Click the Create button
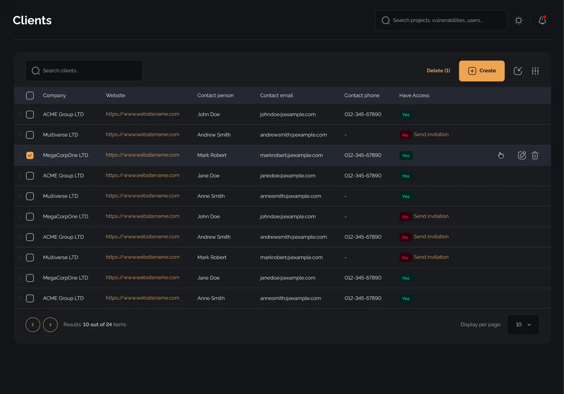Viewport: 564px width, 394px height. click(x=482, y=71)
